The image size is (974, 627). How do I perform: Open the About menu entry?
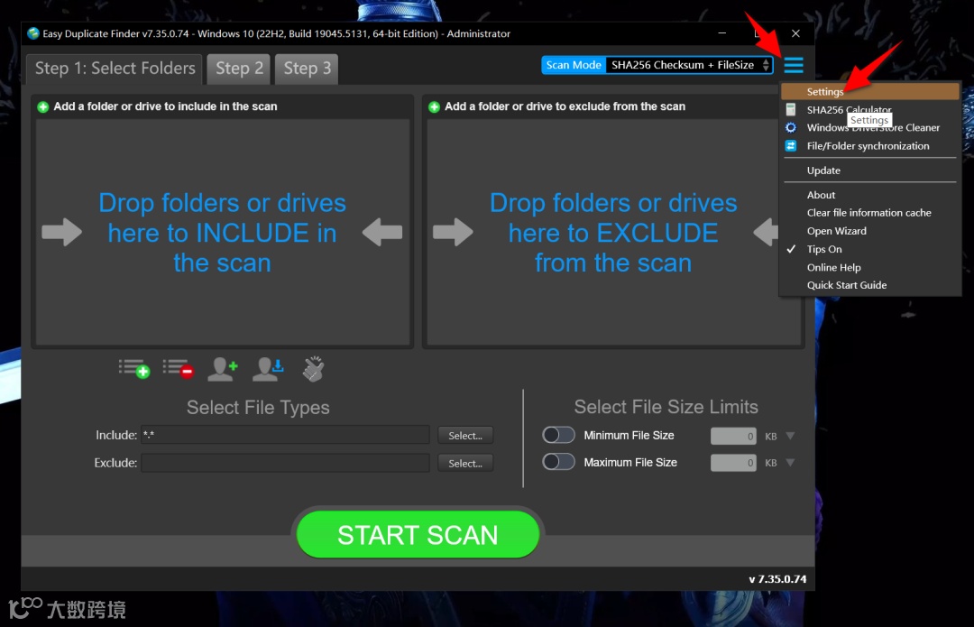(x=869, y=195)
